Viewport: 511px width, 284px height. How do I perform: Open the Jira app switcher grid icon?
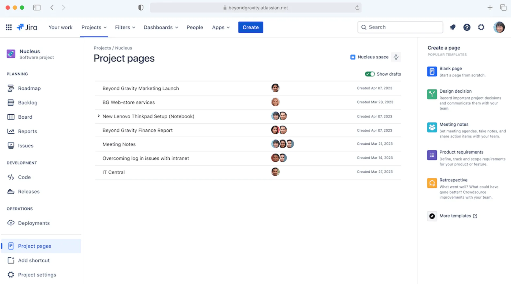point(8,27)
